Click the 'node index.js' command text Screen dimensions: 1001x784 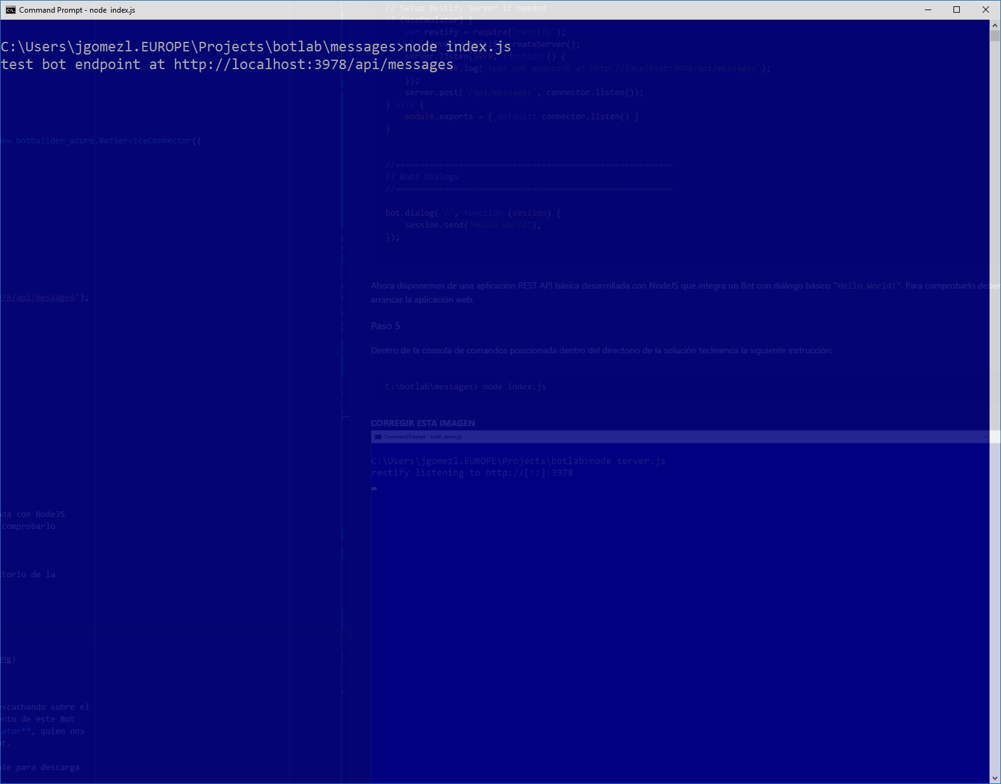click(458, 47)
